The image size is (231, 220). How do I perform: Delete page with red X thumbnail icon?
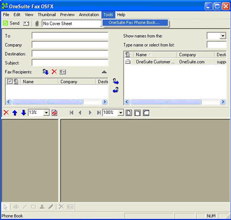pos(6,113)
